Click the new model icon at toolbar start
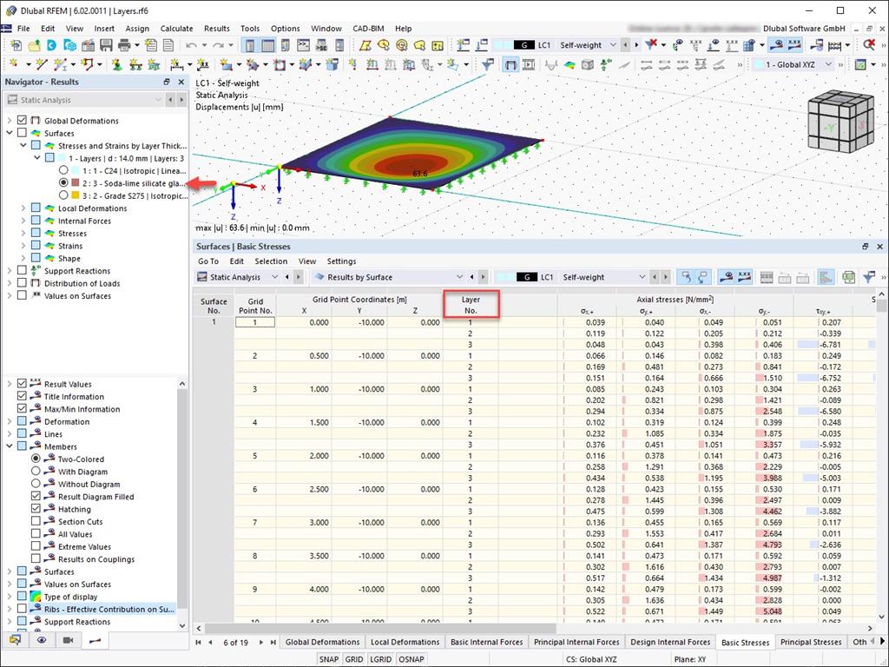 coord(16,44)
